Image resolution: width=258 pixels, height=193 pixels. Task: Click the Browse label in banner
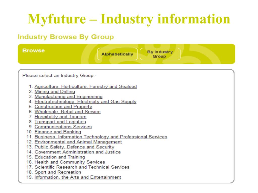tap(34, 51)
